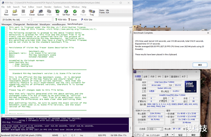Click the CPU-Z title bar app icon
The height and width of the screenshot is (137, 211).
[135, 72]
